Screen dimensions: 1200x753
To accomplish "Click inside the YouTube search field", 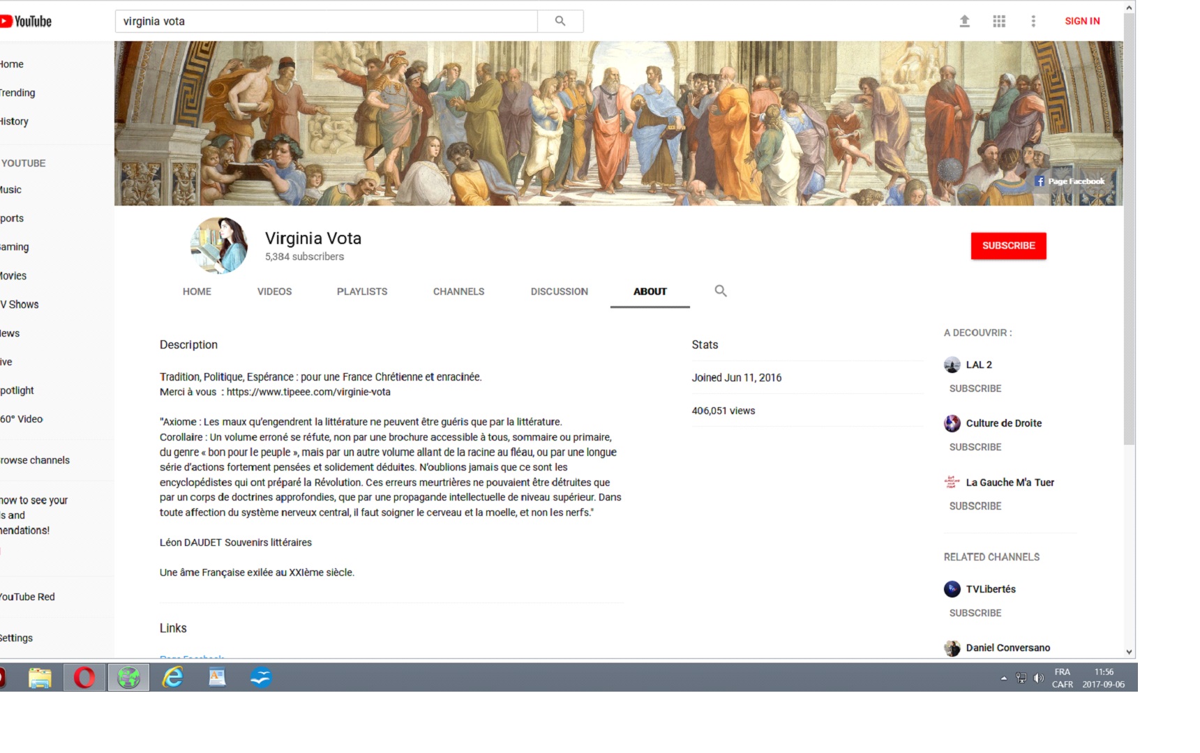I will [x=326, y=21].
